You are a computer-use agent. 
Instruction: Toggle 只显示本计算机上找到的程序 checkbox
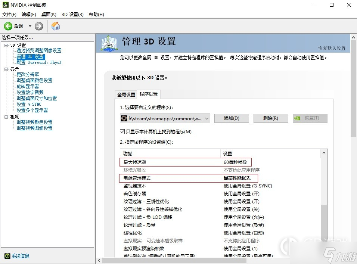[x=122, y=132]
